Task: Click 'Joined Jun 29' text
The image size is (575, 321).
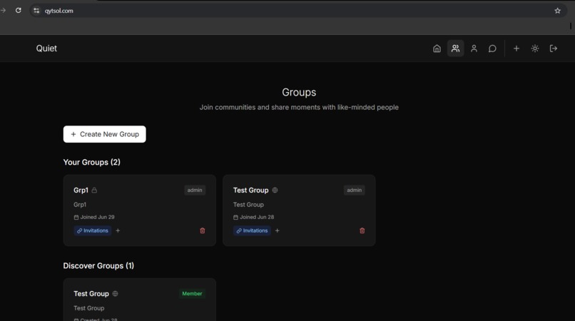Action: pyautogui.click(x=98, y=217)
